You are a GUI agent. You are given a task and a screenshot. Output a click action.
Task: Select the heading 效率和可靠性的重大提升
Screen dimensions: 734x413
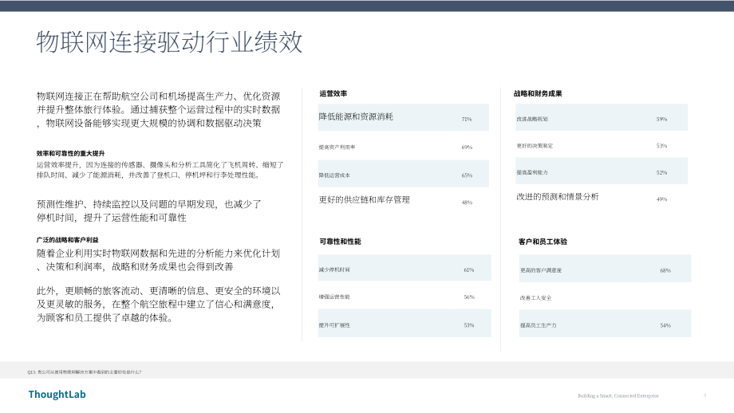[71, 153]
